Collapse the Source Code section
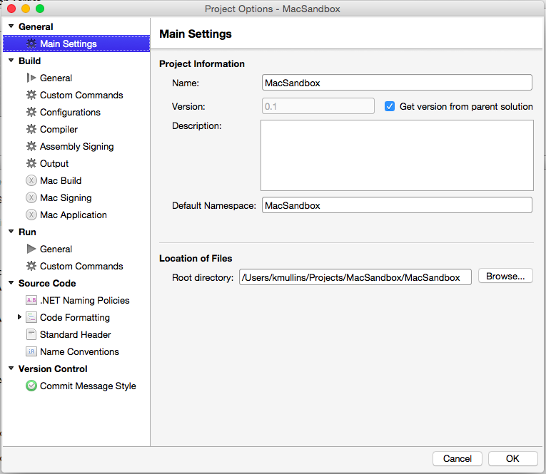This screenshot has width=546, height=474. 11,284
